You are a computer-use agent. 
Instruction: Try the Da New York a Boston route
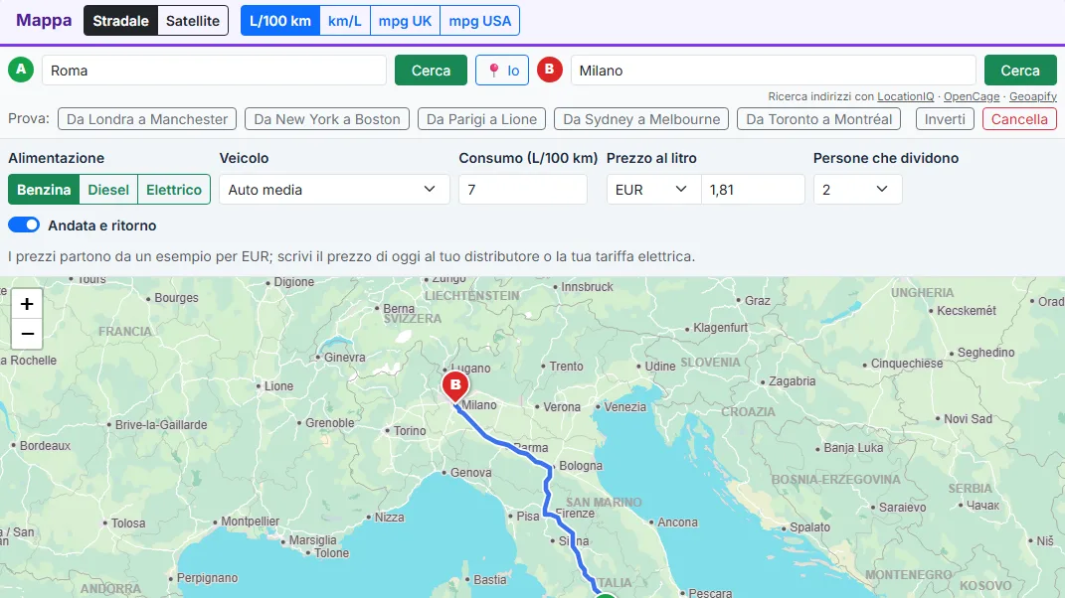(327, 119)
